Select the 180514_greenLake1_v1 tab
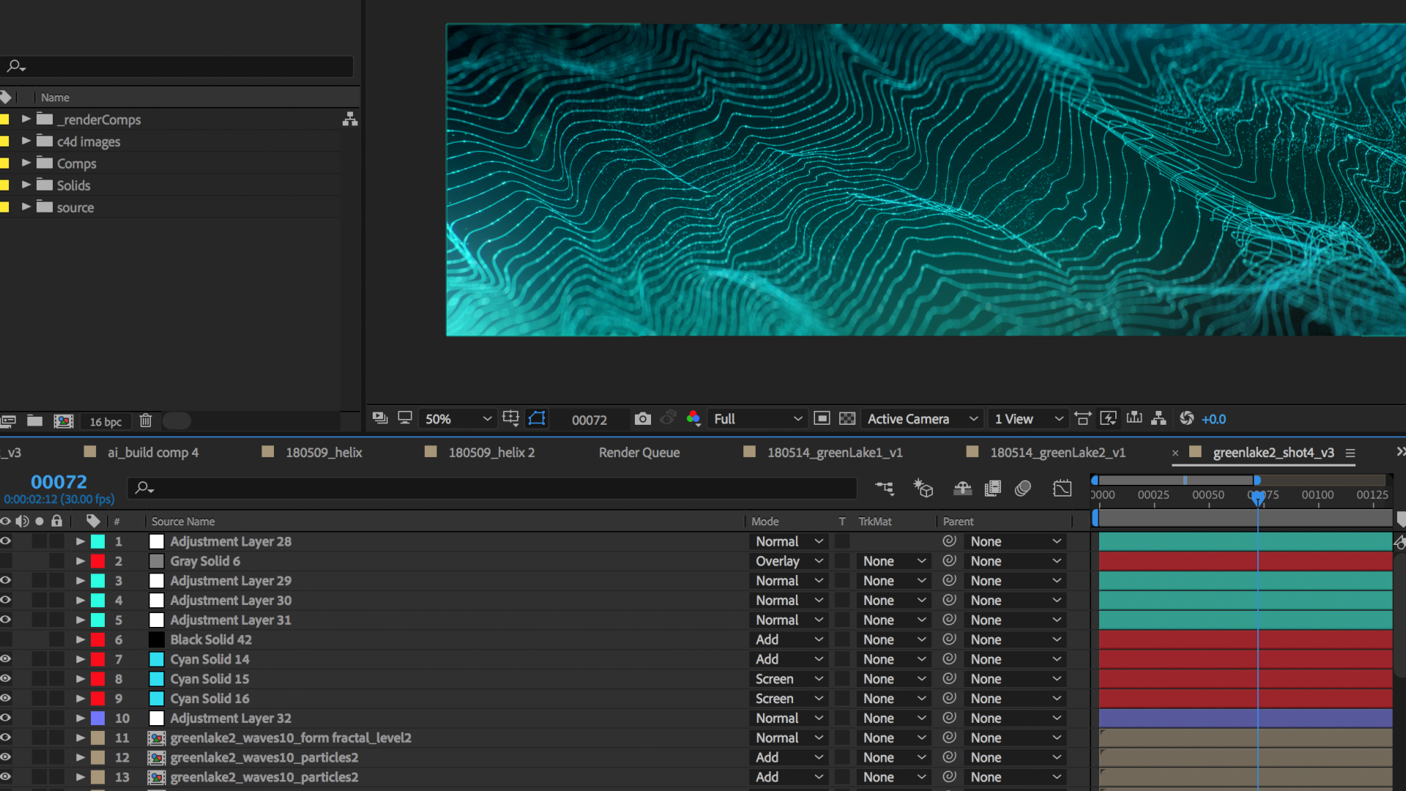This screenshot has width=1406, height=791. (x=834, y=452)
